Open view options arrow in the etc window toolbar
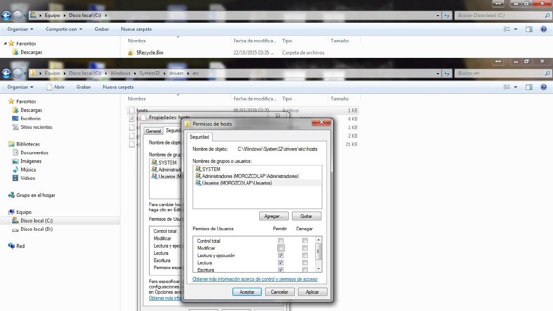 (516, 87)
